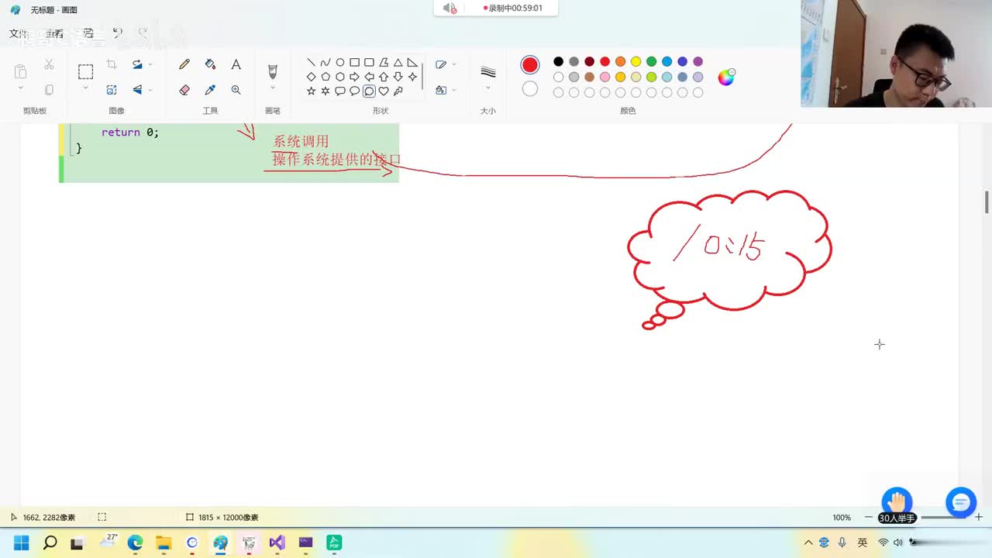The image size is (992, 558).
Task: Pick green from the color palette
Action: (x=651, y=61)
